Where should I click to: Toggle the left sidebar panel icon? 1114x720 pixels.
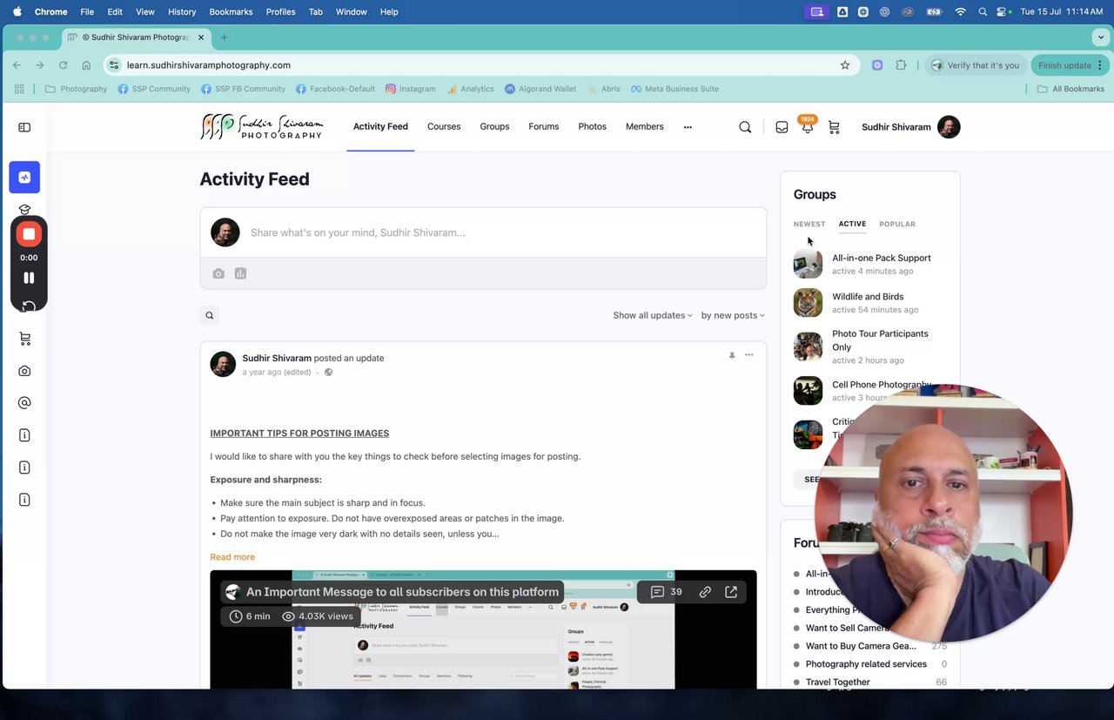coord(24,127)
